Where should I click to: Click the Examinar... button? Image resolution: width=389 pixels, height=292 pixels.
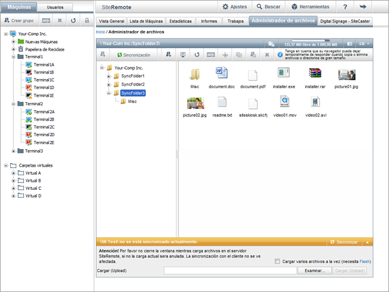coord(314,271)
